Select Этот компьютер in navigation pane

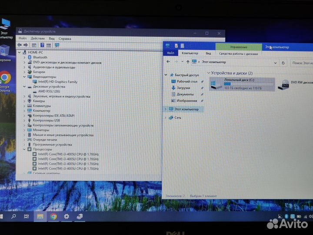pyautogui.click(x=186, y=109)
